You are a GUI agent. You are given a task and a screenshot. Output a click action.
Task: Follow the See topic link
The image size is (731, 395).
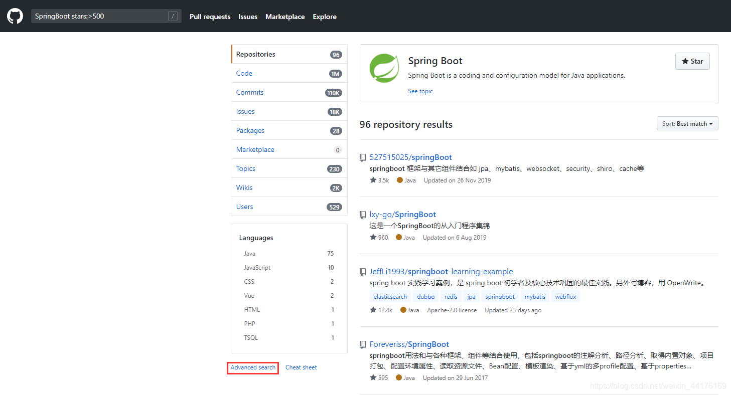[420, 91]
